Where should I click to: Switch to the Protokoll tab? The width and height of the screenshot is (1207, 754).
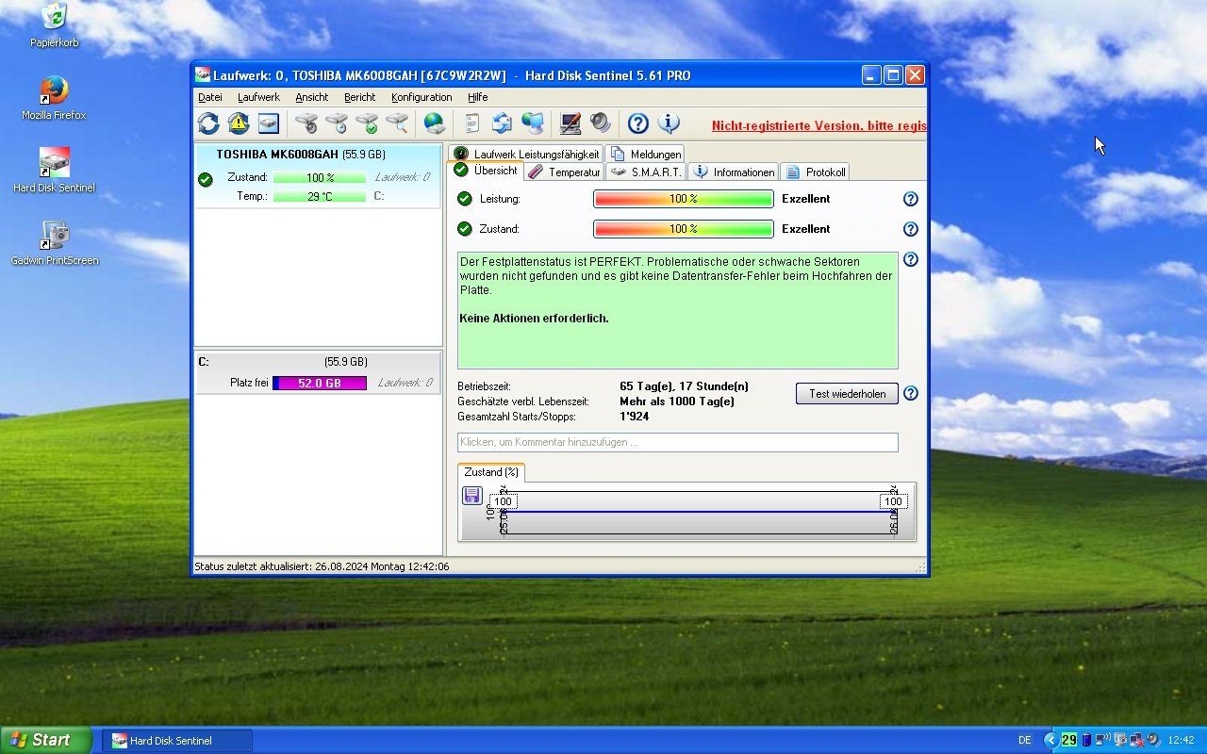(815, 172)
